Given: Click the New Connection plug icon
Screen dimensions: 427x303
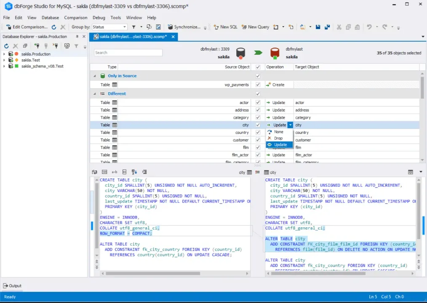Looking at the screenshot, I should (x=37, y=46).
